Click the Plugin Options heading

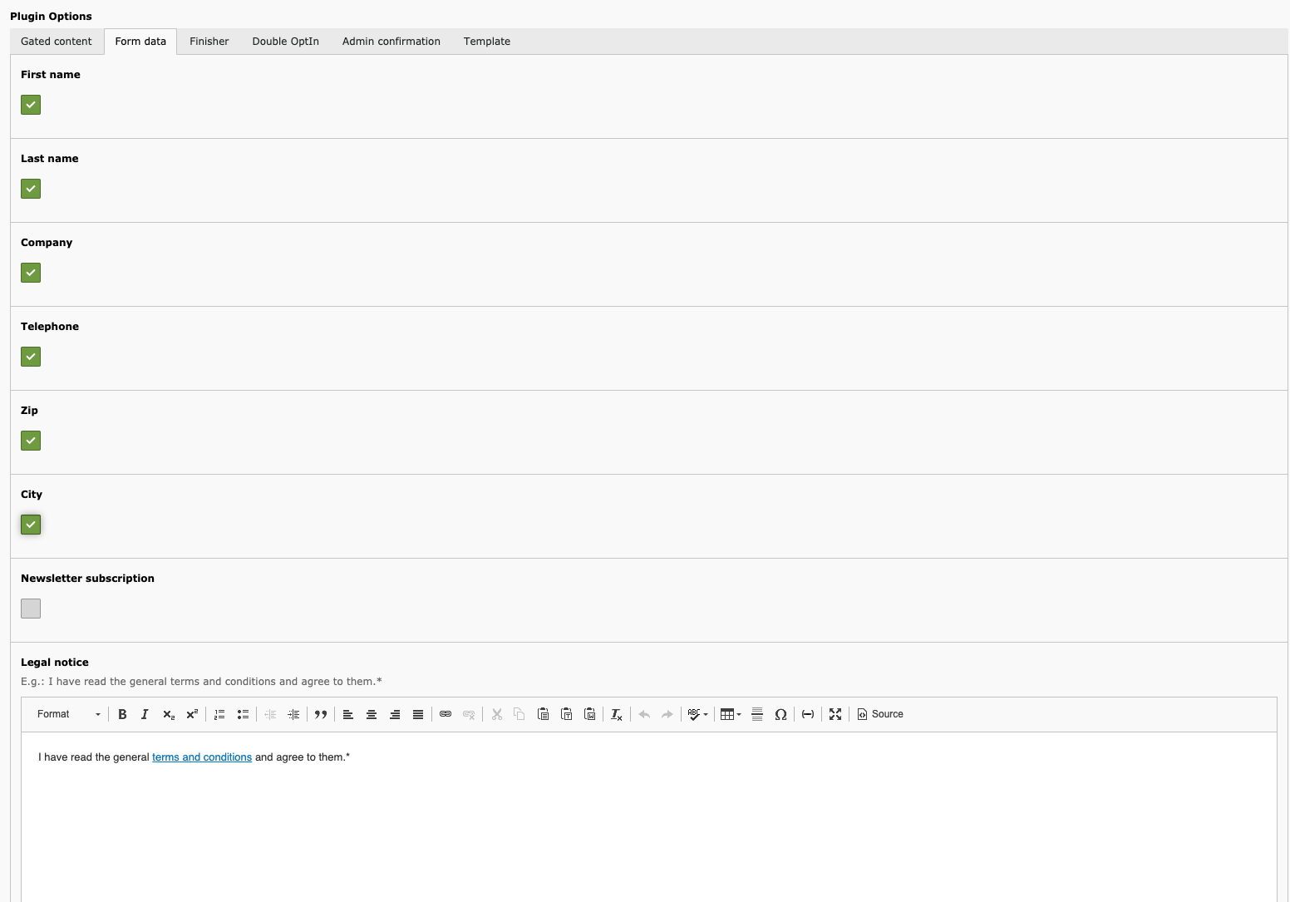[51, 17]
